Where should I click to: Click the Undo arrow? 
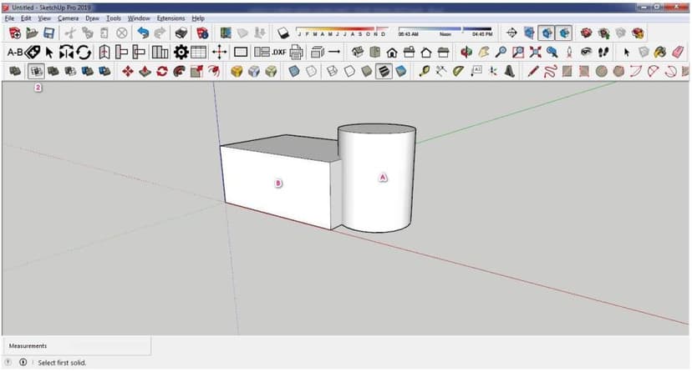(143, 33)
